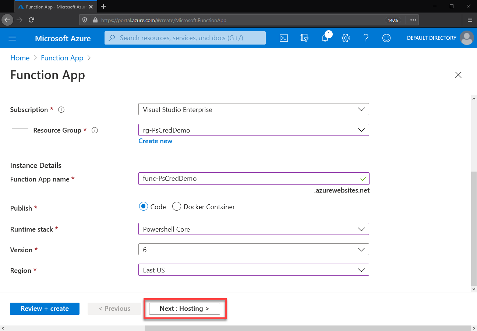Click the vertical scrollbar thumb
Screen dimensions: 477x331
click(x=474, y=228)
